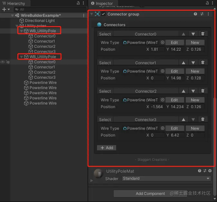Delete Connector1 with trash icon
The image size is (217, 202).
203,62
